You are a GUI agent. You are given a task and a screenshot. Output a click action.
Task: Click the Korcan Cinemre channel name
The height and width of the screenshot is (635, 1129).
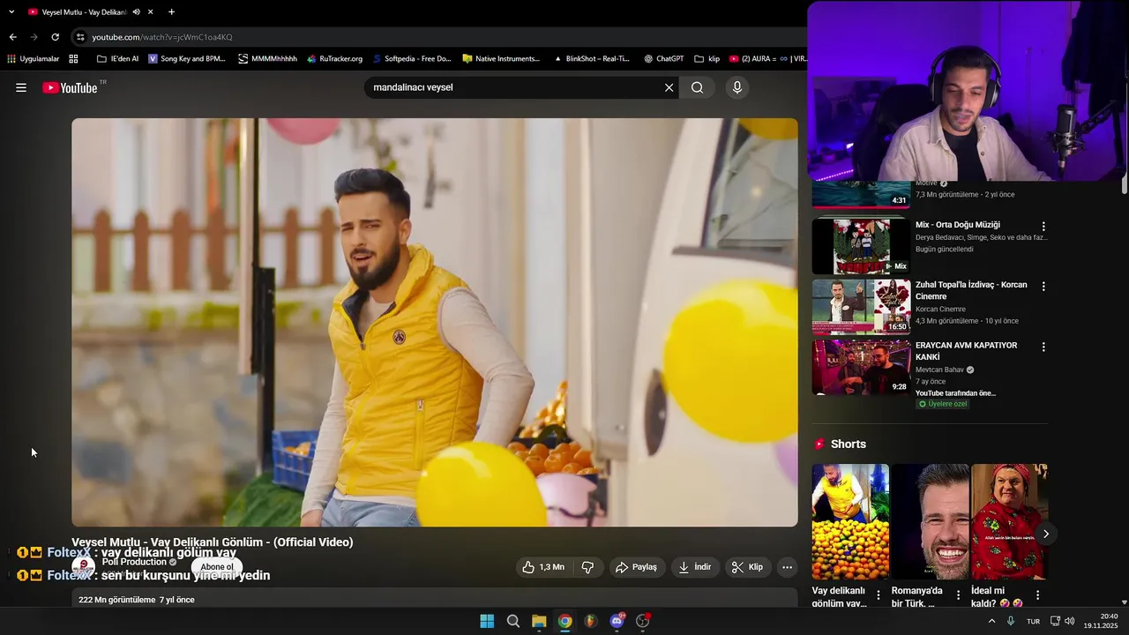(940, 310)
